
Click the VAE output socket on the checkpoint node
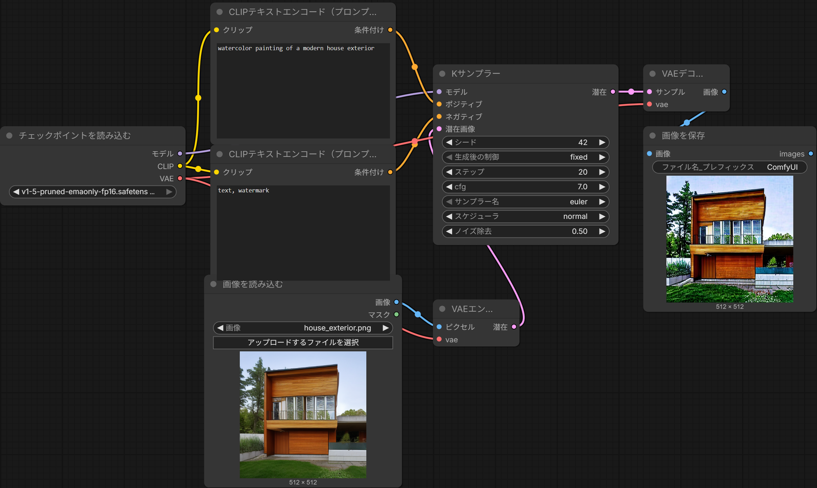[180, 178]
